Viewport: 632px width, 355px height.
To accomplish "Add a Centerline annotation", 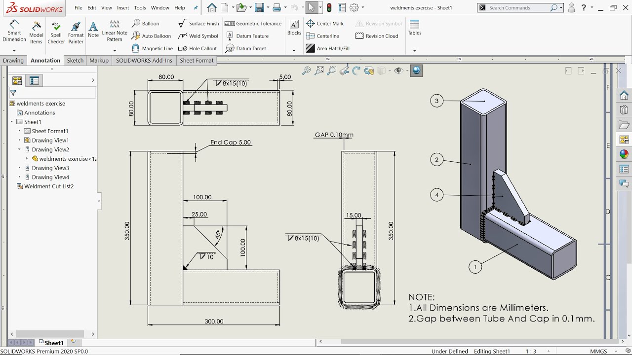I will (322, 36).
